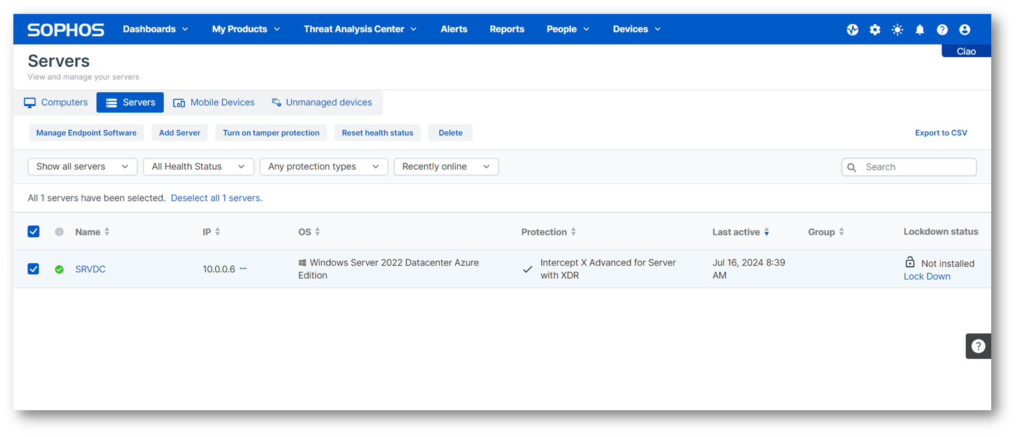Click the Lock Down link
1018x437 pixels.
(x=927, y=277)
